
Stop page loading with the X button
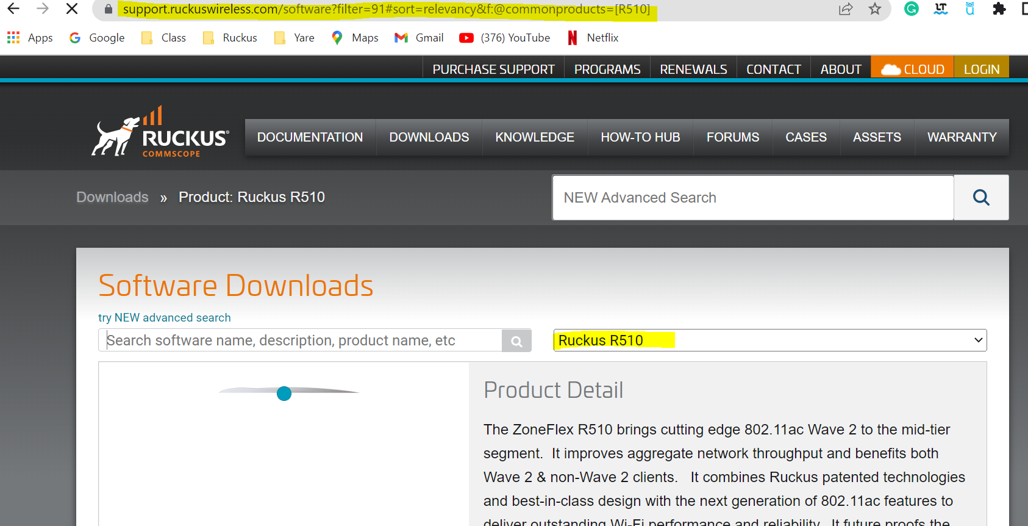pos(72,9)
